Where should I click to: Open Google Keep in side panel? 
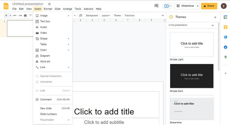[226, 27]
